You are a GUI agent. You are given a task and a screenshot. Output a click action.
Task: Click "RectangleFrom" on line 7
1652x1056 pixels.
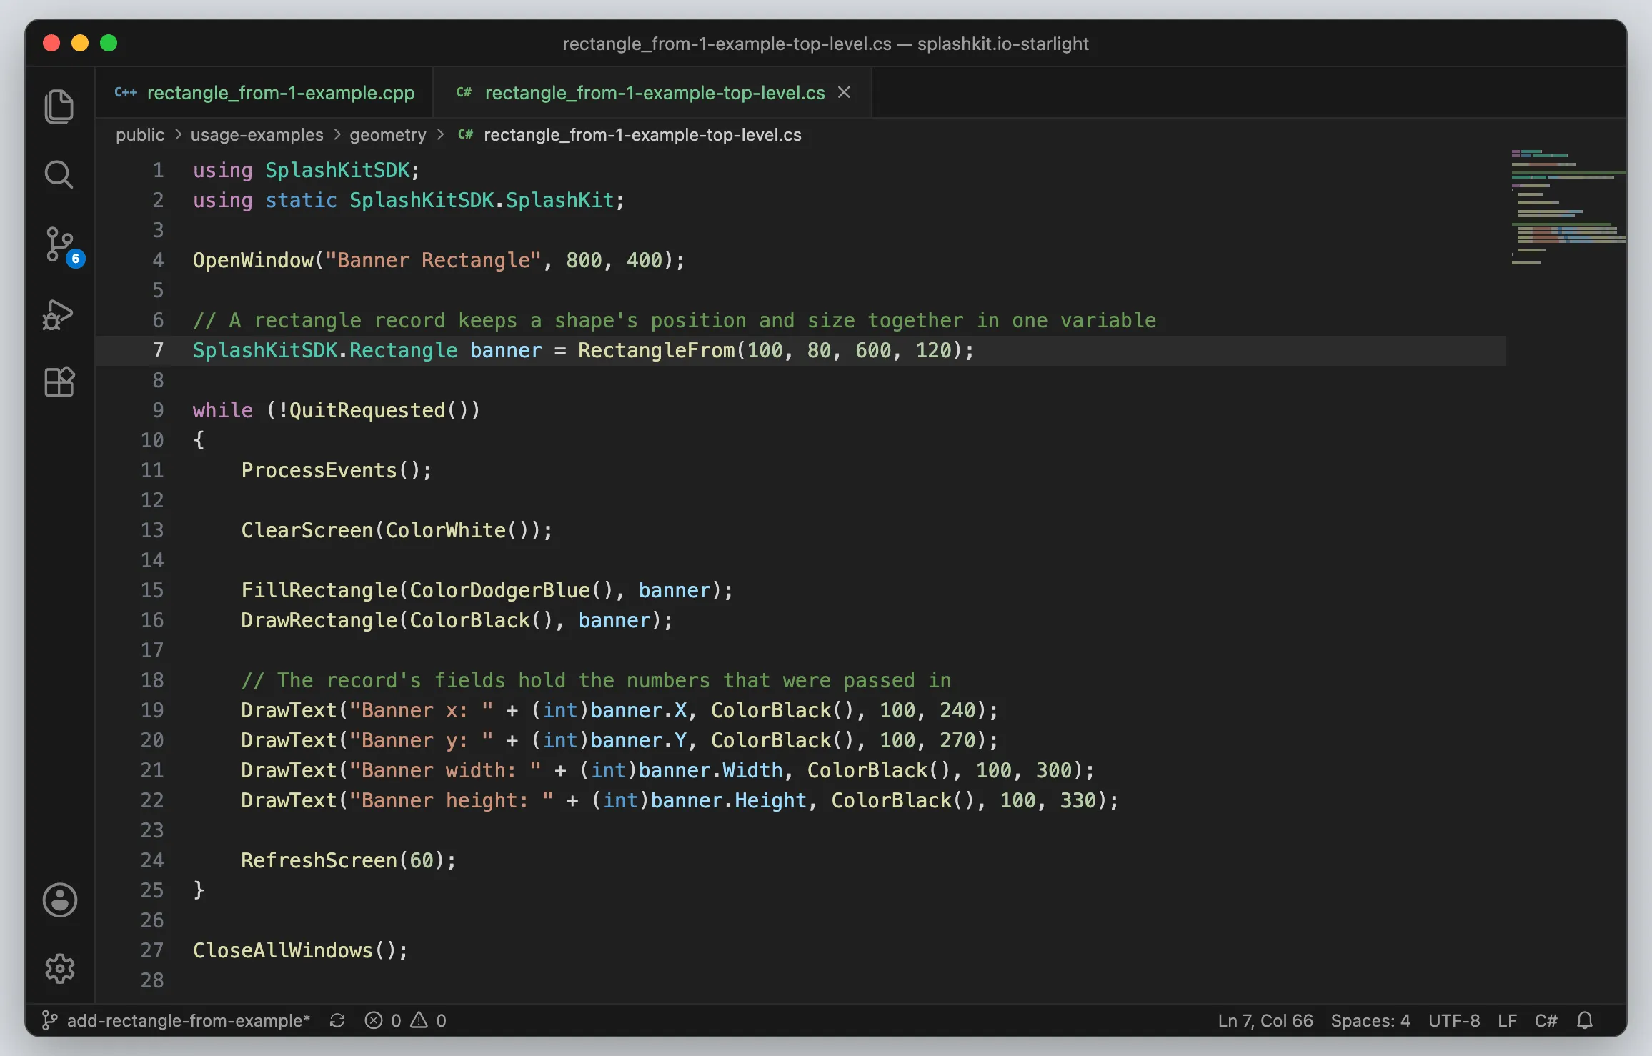[x=657, y=350]
